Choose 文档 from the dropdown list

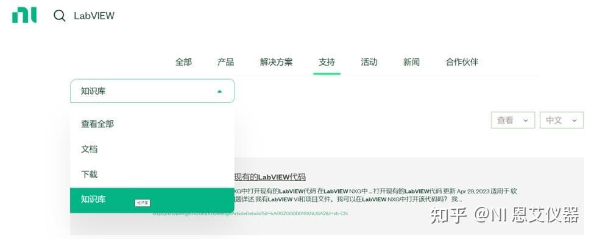point(152,149)
